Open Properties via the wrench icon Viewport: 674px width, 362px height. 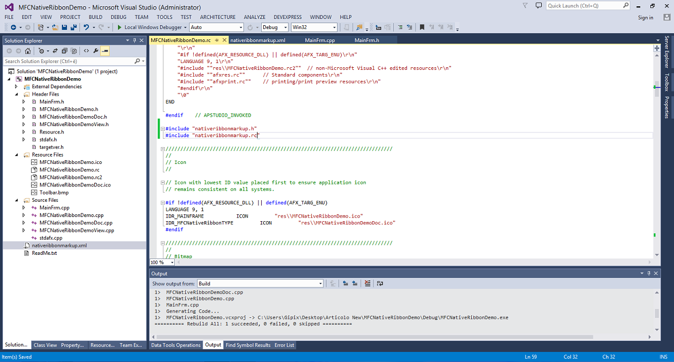click(x=96, y=51)
